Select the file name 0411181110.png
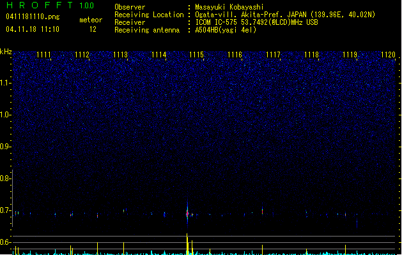402x255 pixels. 33,17
